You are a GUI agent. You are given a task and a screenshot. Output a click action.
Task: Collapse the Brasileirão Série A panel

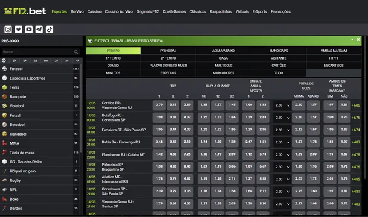[x=352, y=40]
